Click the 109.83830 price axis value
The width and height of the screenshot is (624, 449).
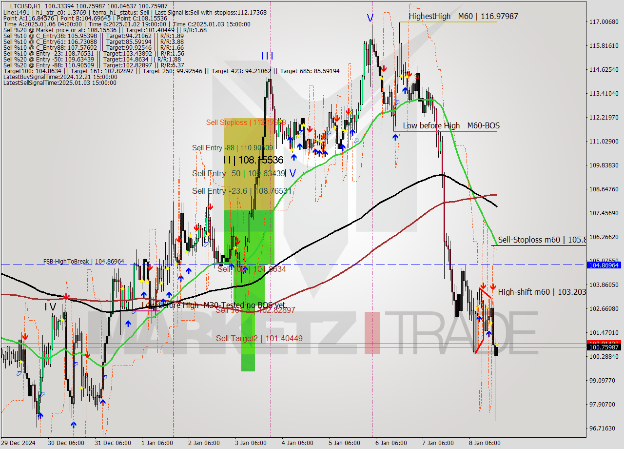604,165
